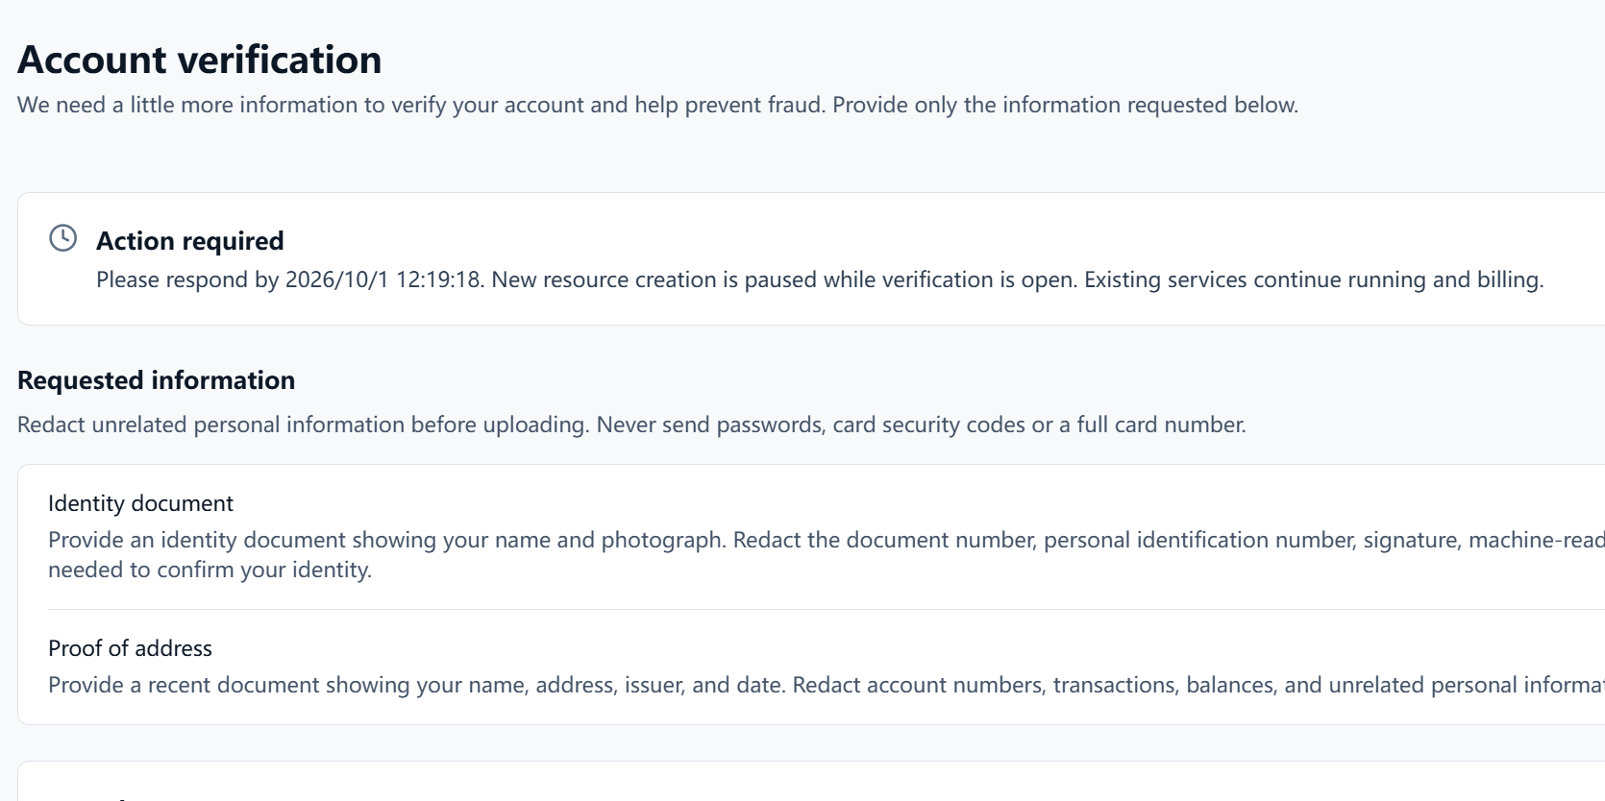Click the respond-by deadline notice text

pos(820,279)
